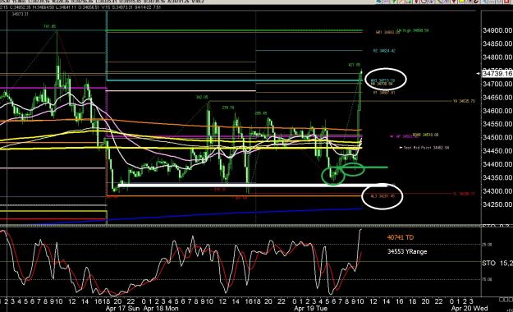Click the 34553 YRange text
Screen dimensions: 513x312
(x=407, y=252)
